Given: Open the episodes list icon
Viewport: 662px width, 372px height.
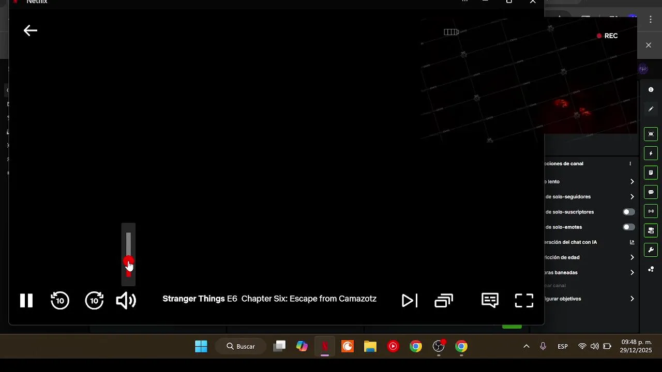Looking at the screenshot, I should [x=444, y=300].
